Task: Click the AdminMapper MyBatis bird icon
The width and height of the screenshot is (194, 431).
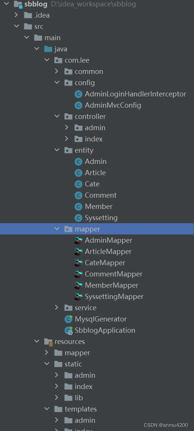Action: [78, 240]
